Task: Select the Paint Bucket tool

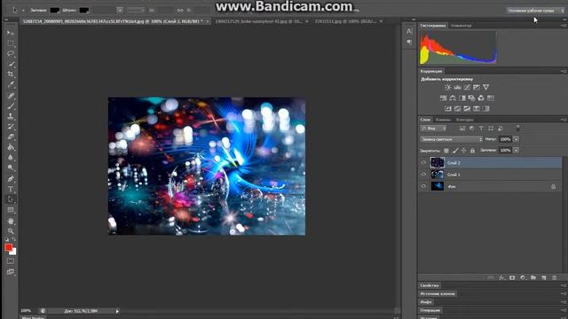Action: point(11,147)
